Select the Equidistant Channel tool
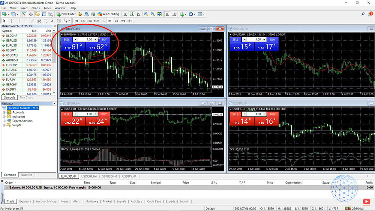This screenshot has width=375, height=211. tap(39, 21)
